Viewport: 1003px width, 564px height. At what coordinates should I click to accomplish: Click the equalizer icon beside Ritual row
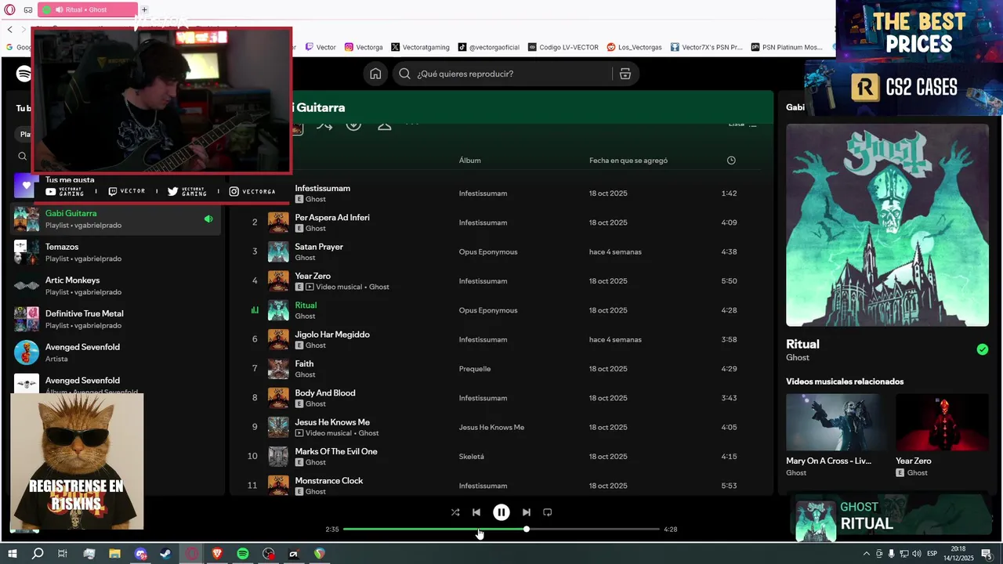coord(255,310)
